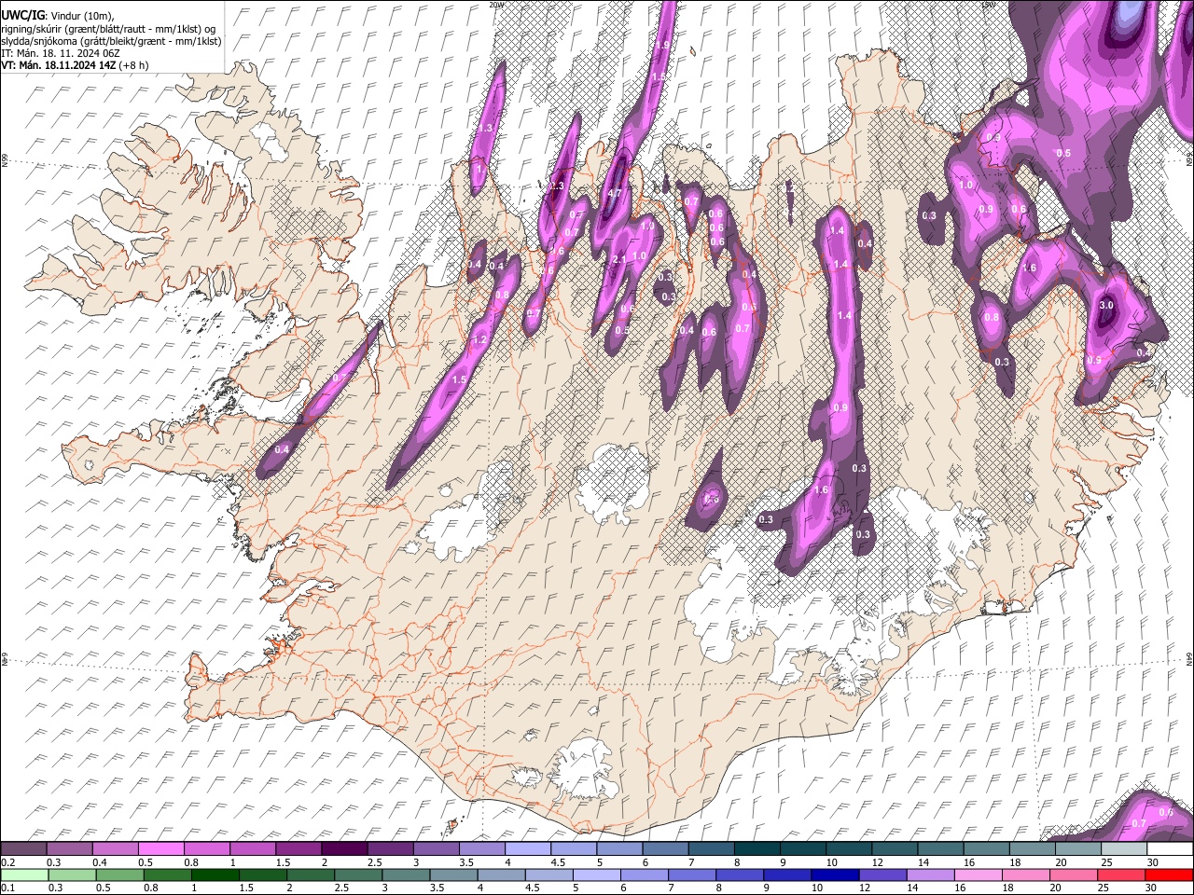Click the '25' label in top legend row
Viewport: 1194px width, 895px height.
pyautogui.click(x=1106, y=862)
